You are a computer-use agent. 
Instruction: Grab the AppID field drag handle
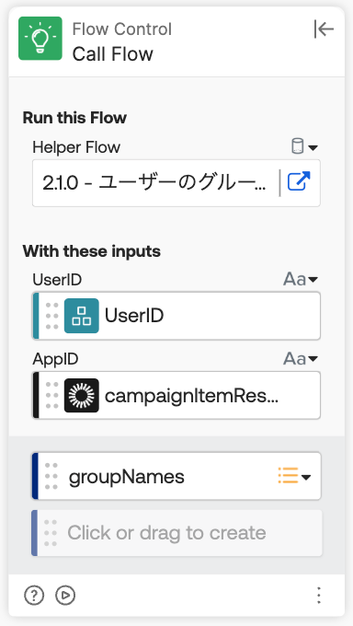(51, 395)
